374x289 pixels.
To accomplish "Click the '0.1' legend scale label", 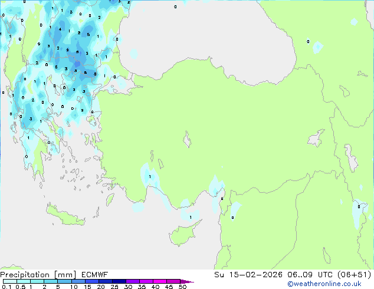I will click(6, 287).
